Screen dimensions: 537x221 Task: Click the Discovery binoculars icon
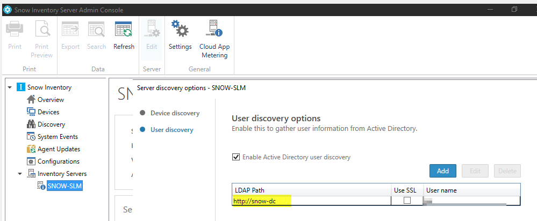tap(31, 124)
